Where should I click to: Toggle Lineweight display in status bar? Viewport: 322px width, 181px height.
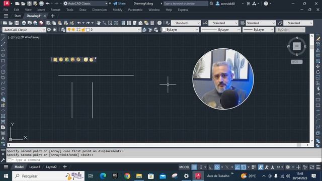[x=254, y=167]
